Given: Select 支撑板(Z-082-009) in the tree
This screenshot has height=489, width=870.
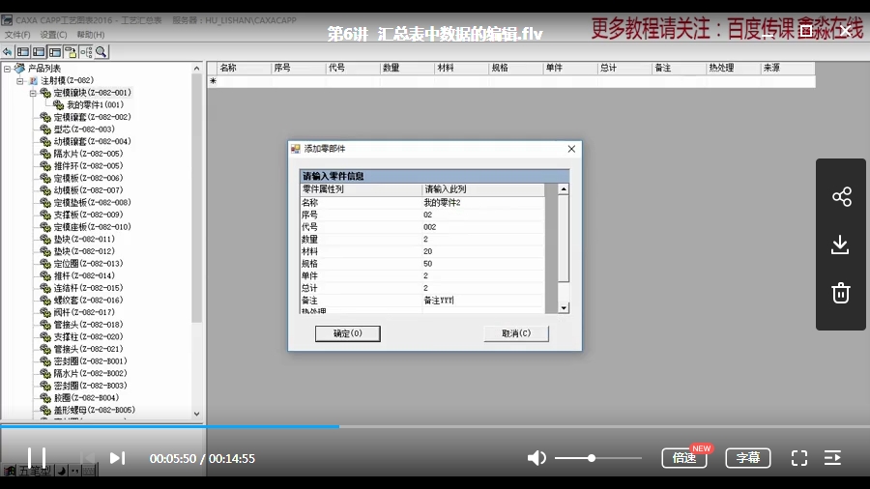Looking at the screenshot, I should pos(88,215).
